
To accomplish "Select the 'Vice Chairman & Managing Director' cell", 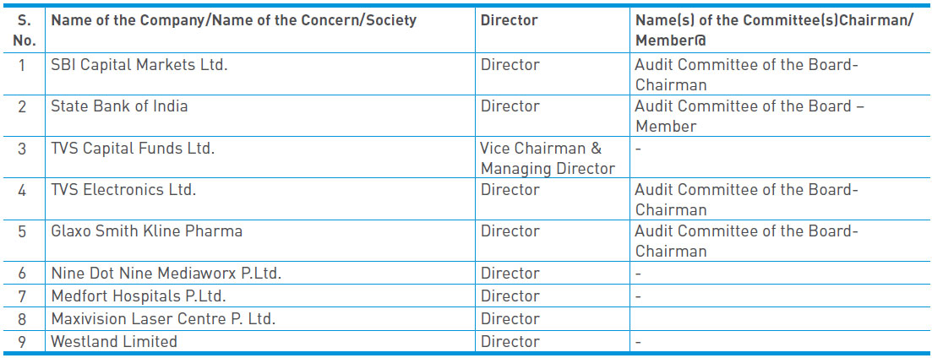I will tap(548, 159).
